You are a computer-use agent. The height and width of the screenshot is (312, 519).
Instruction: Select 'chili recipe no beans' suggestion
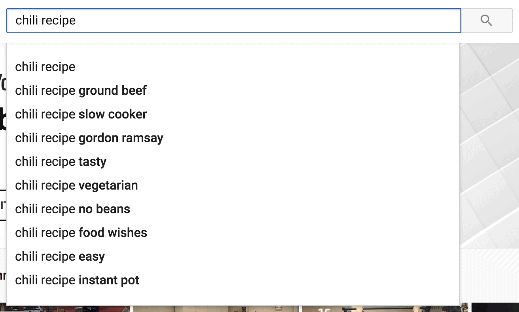tap(233, 209)
